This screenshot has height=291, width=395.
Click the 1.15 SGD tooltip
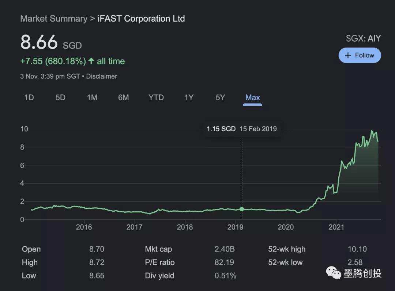221,129
